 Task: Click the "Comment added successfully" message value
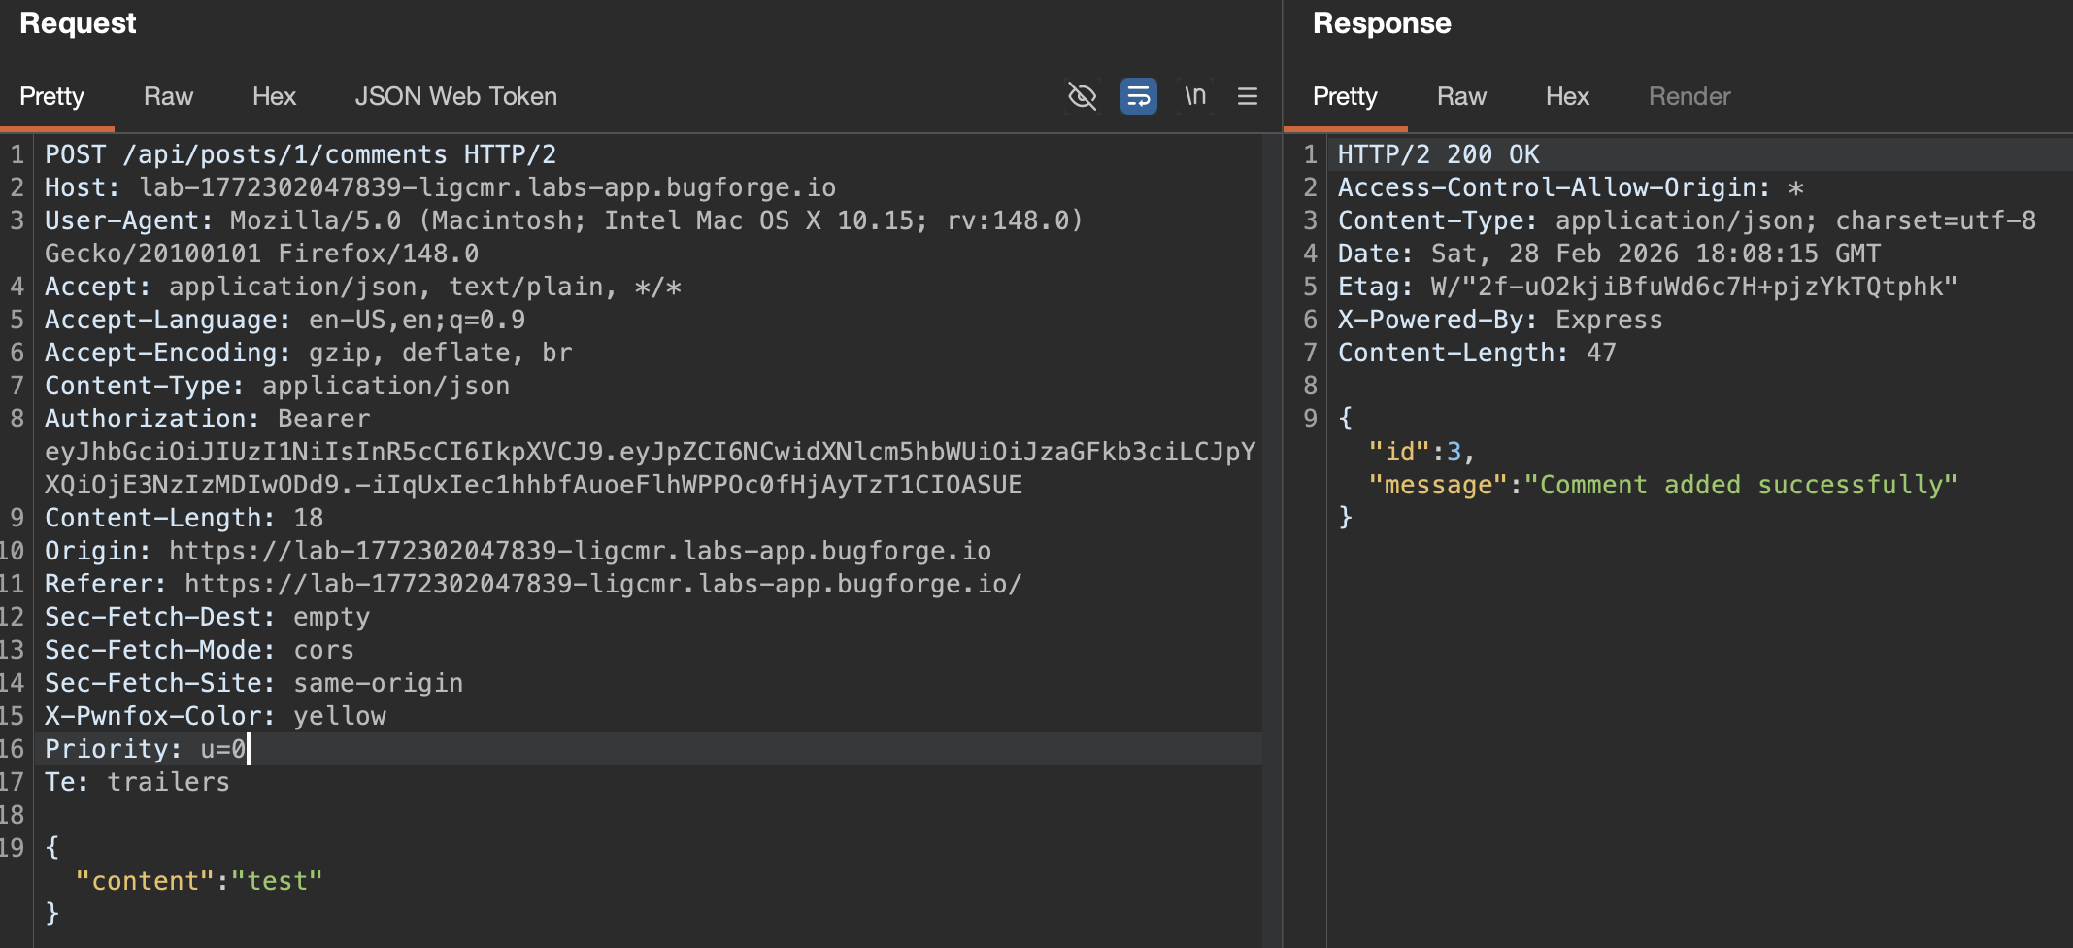point(1740,485)
